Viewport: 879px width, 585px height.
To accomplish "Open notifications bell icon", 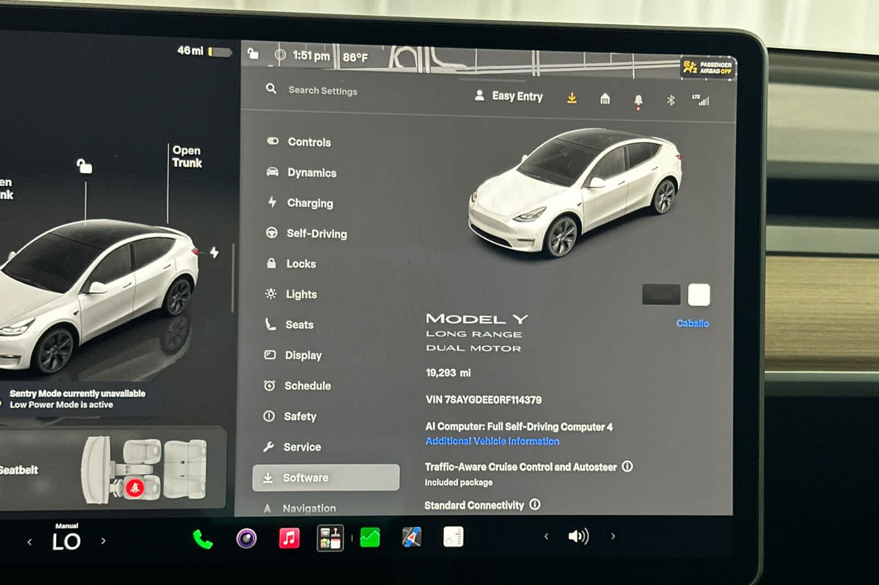I will (638, 100).
